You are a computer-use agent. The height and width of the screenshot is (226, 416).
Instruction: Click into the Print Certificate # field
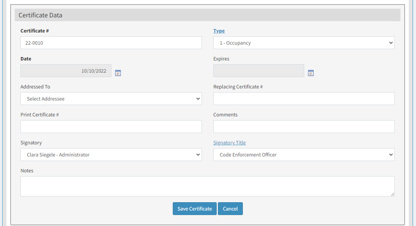[111, 127]
